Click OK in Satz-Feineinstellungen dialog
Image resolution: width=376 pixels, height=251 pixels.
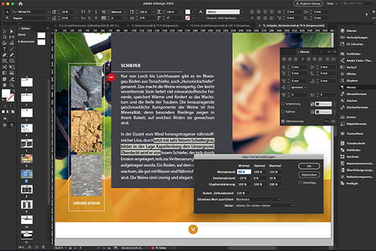[x=309, y=166]
